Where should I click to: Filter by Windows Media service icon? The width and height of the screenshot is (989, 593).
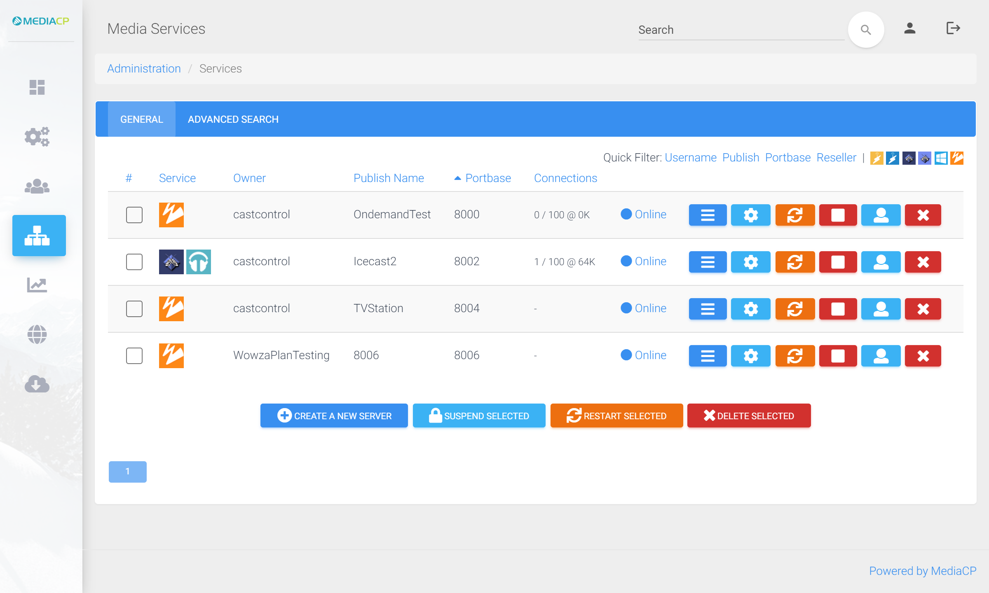941,158
